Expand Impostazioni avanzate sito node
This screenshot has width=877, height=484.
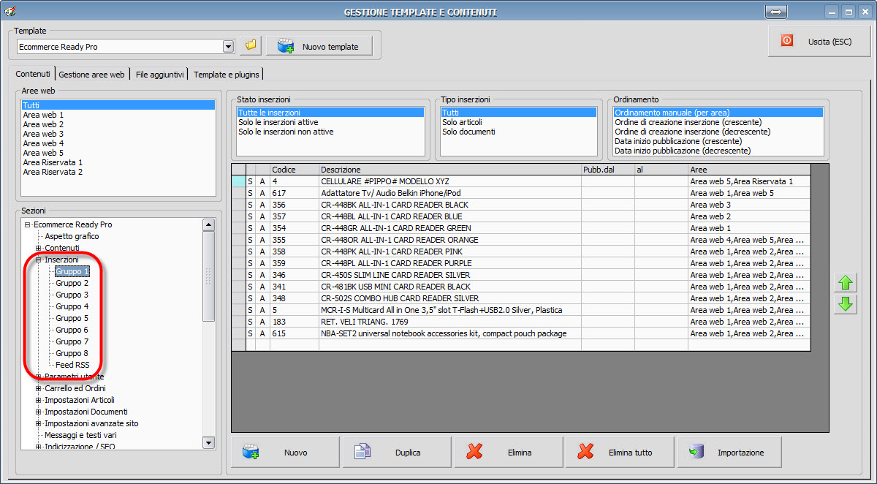click(x=39, y=423)
